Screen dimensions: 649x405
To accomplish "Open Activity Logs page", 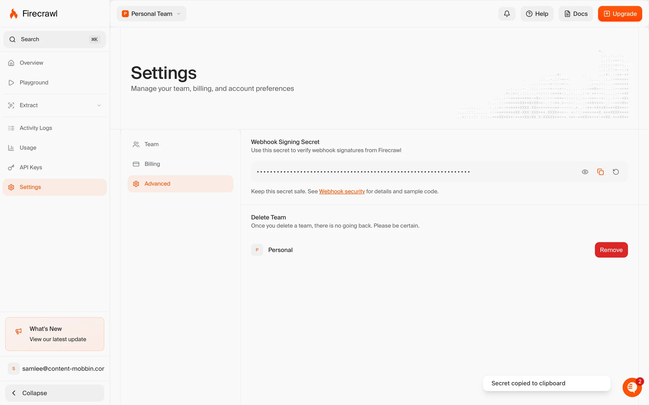I will (x=35, y=128).
